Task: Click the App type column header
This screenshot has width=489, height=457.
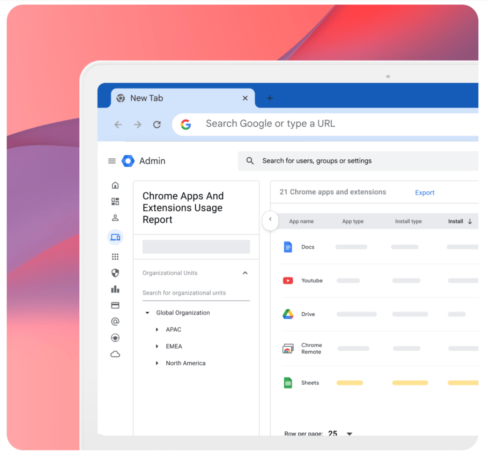Action: [x=353, y=221]
